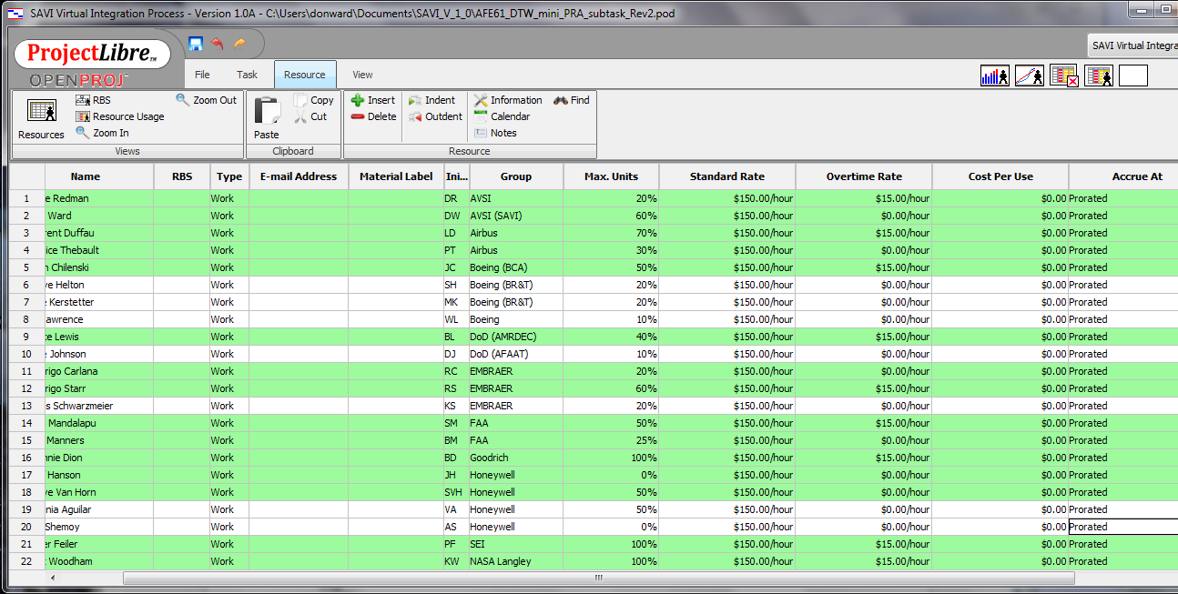Viewport: 1178px width, 594px height.
Task: Click the table icon with red X
Action: click(1064, 76)
